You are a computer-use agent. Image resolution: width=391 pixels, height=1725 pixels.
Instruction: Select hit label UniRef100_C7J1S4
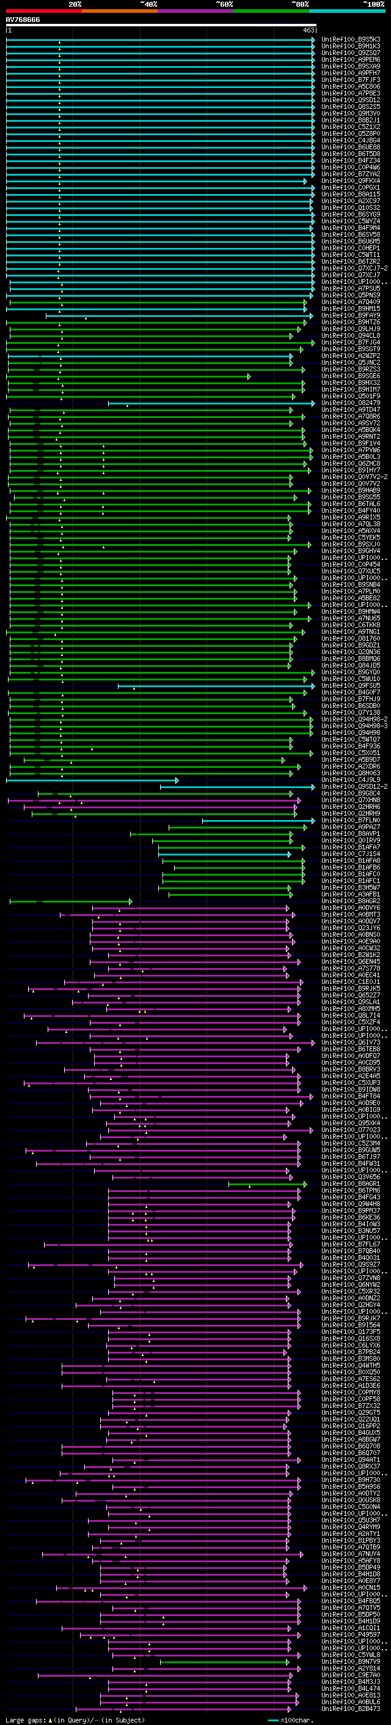click(x=351, y=854)
